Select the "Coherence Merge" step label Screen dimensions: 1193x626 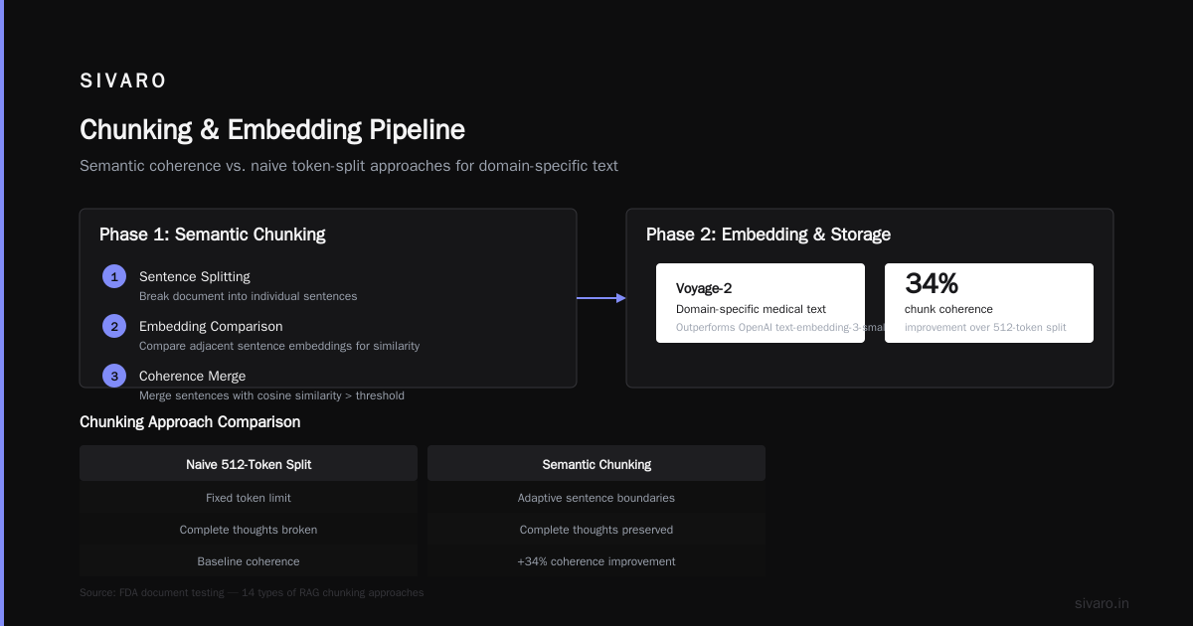coord(192,377)
